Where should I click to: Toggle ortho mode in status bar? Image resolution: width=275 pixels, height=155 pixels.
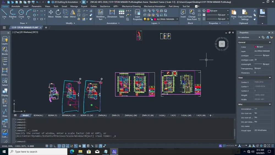click(x=55, y=146)
